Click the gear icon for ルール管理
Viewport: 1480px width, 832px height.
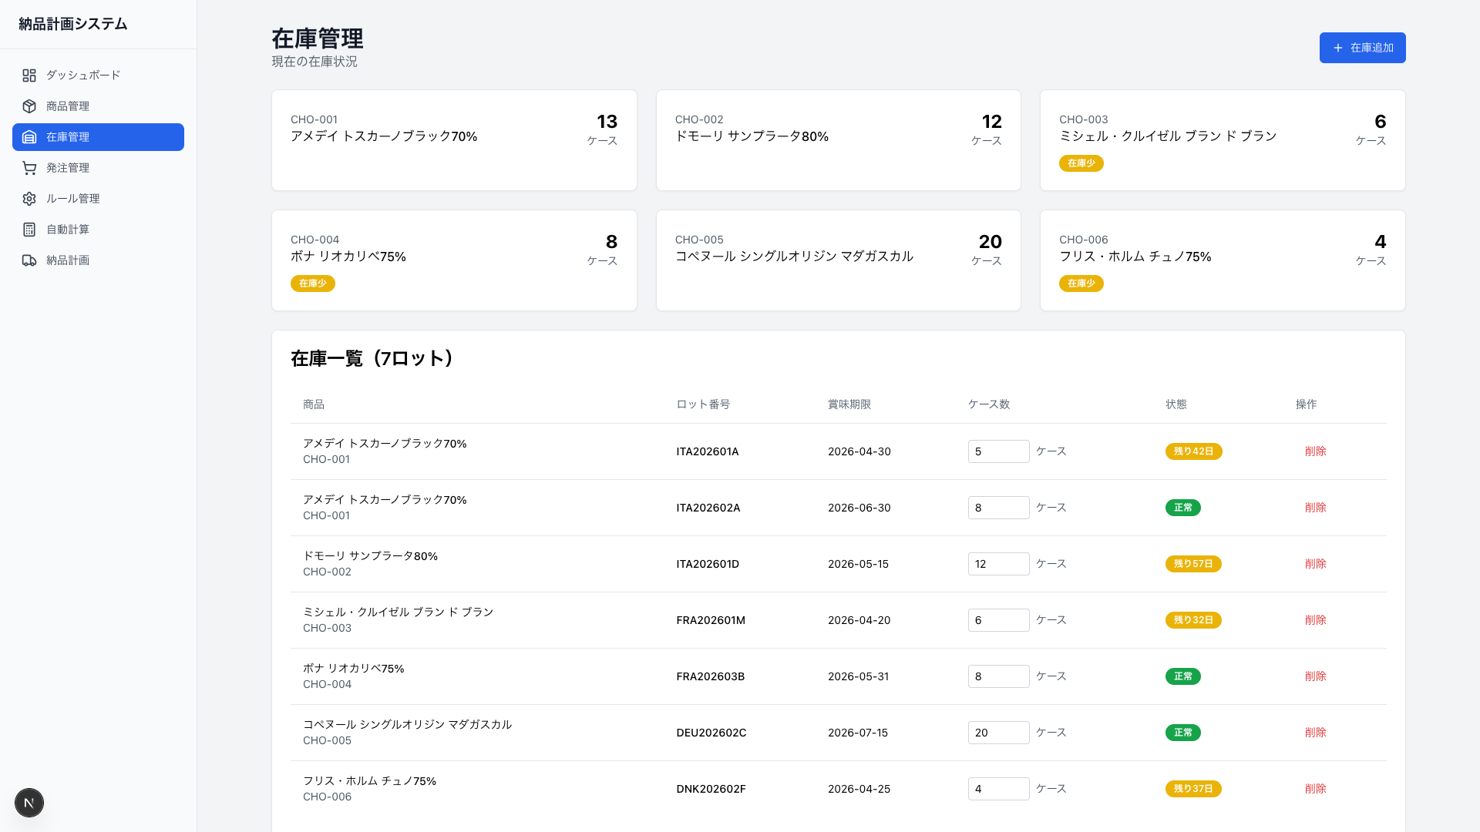[x=29, y=199]
